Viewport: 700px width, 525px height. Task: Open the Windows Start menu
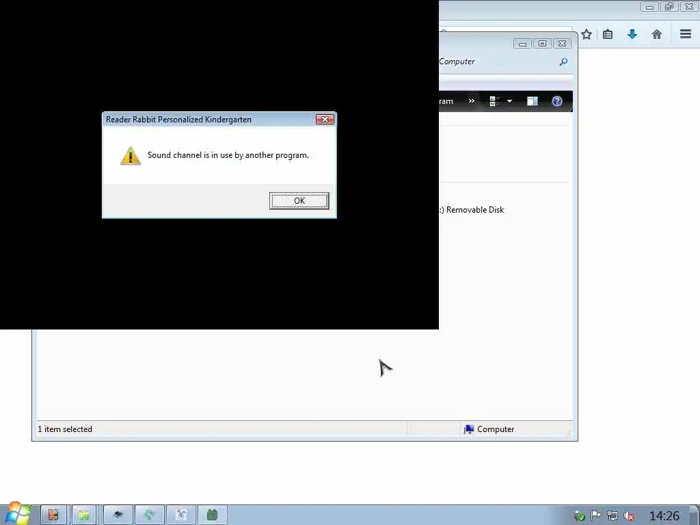tap(16, 513)
